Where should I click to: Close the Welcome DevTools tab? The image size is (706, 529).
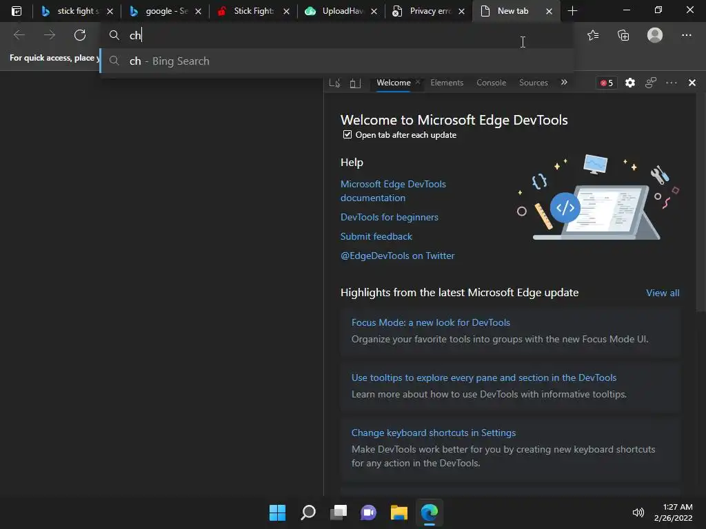tap(418, 83)
